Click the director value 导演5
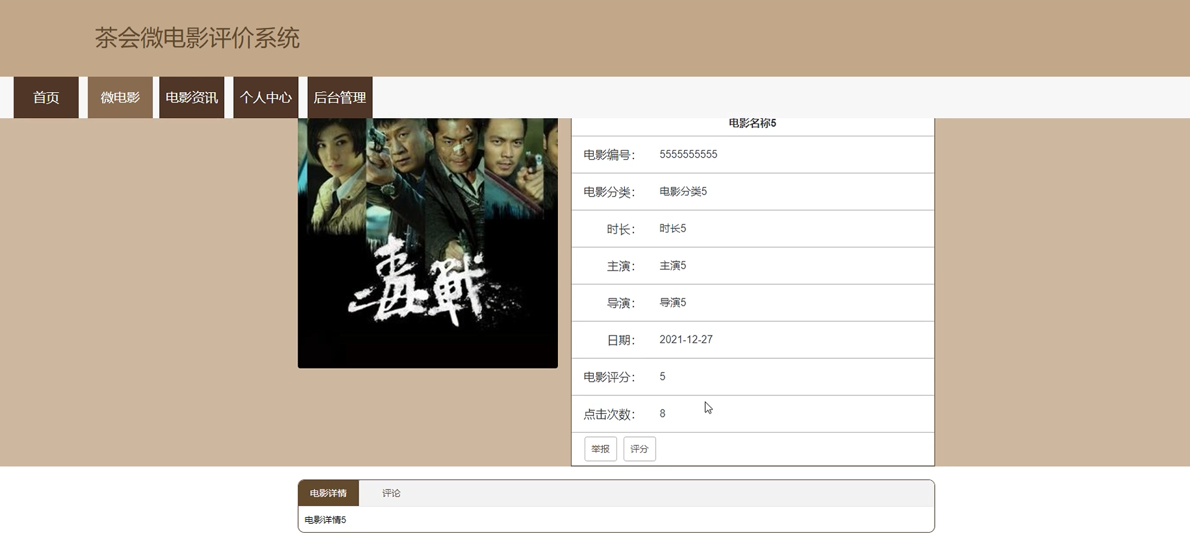Viewport: 1190px width, 549px height. 673,302
